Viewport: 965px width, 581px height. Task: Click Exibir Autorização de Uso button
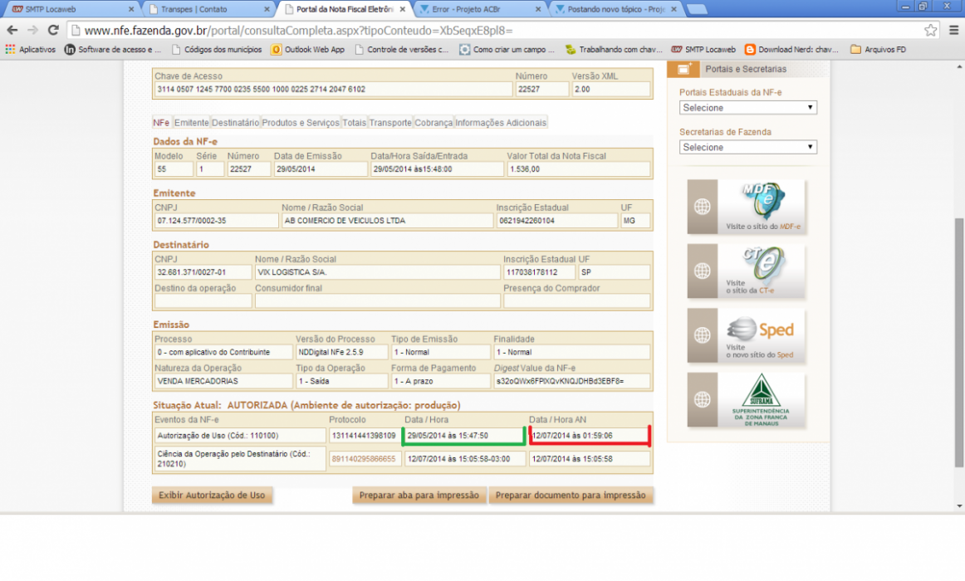pyautogui.click(x=212, y=495)
